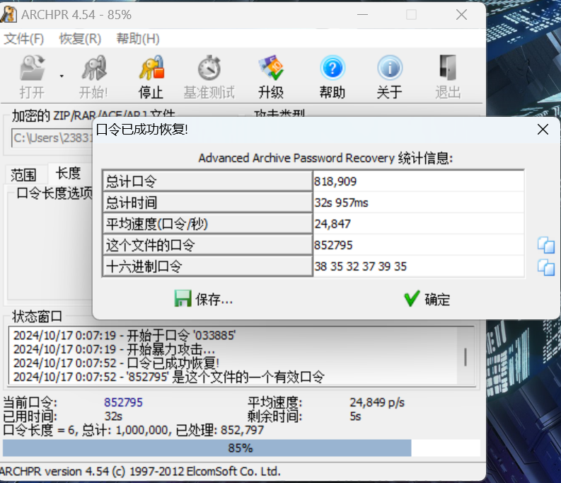This screenshot has width=561, height=483.
Task: Copy the hexadecimal password icon
Action: click(x=546, y=268)
